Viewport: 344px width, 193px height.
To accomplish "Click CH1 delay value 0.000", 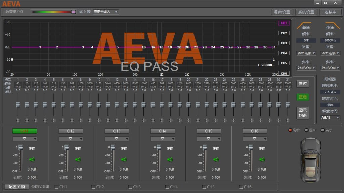I will tap(32, 177).
